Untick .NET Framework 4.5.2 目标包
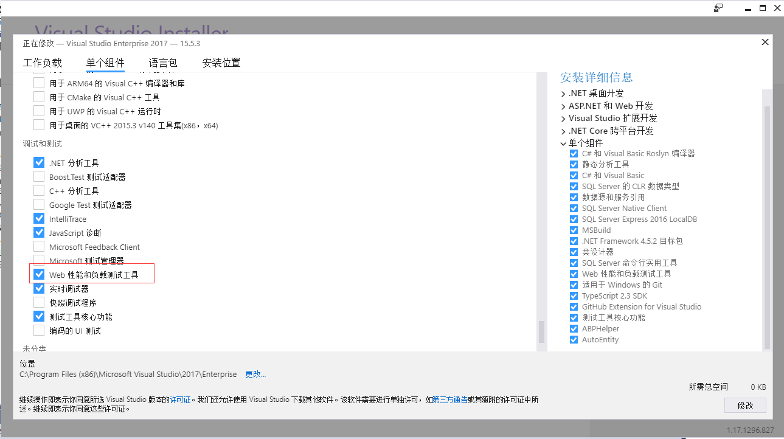784x439 pixels. (574, 241)
